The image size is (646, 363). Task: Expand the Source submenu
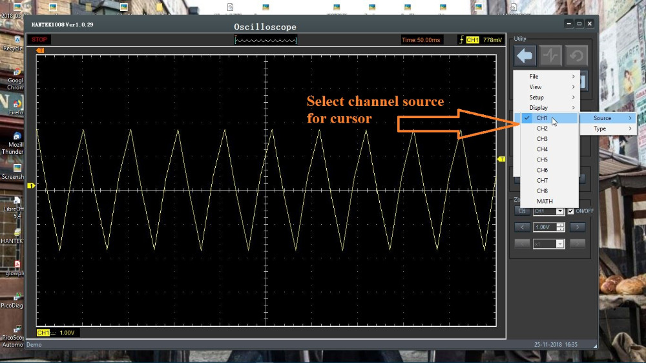tap(607, 118)
